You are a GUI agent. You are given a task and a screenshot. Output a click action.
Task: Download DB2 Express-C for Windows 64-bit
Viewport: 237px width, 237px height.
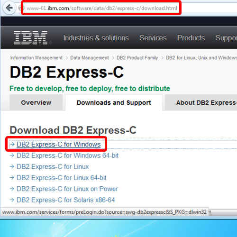click(67, 155)
